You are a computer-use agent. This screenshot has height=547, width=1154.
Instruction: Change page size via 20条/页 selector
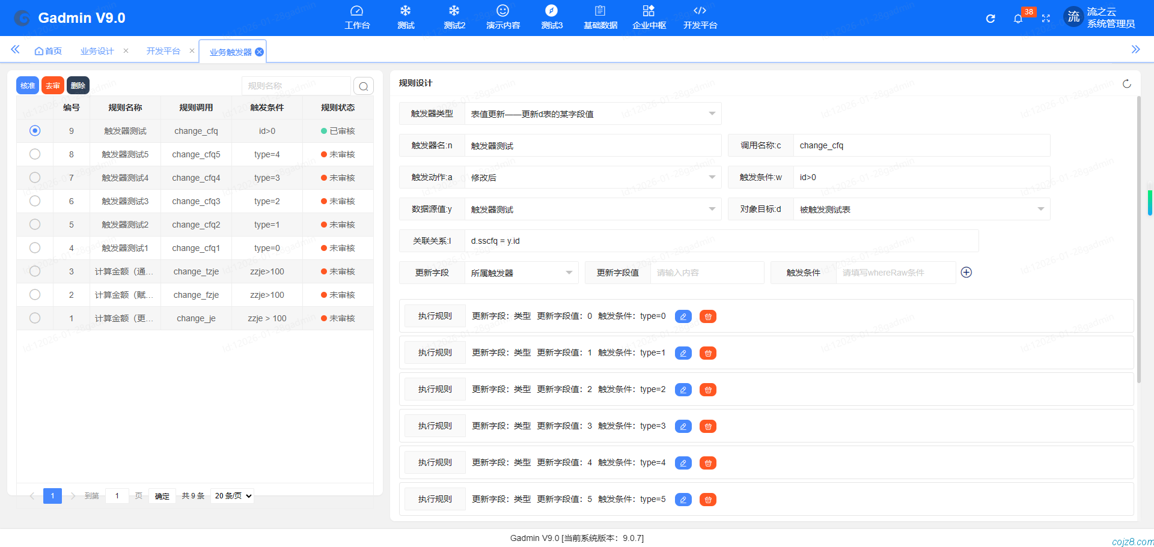click(232, 495)
